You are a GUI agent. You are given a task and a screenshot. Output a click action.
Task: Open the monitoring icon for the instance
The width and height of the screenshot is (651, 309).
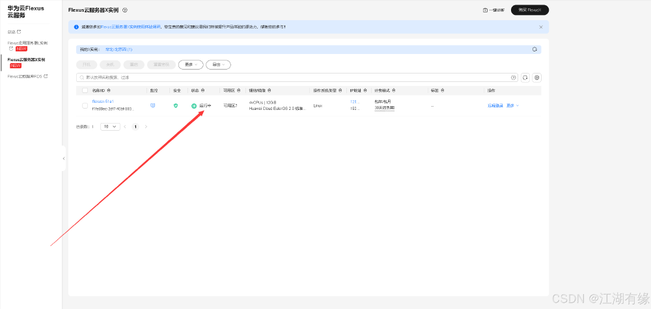[x=153, y=106]
